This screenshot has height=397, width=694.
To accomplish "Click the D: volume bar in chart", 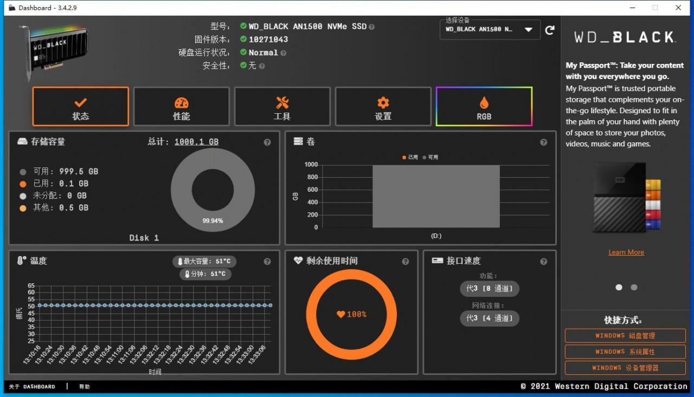I will coord(436,196).
